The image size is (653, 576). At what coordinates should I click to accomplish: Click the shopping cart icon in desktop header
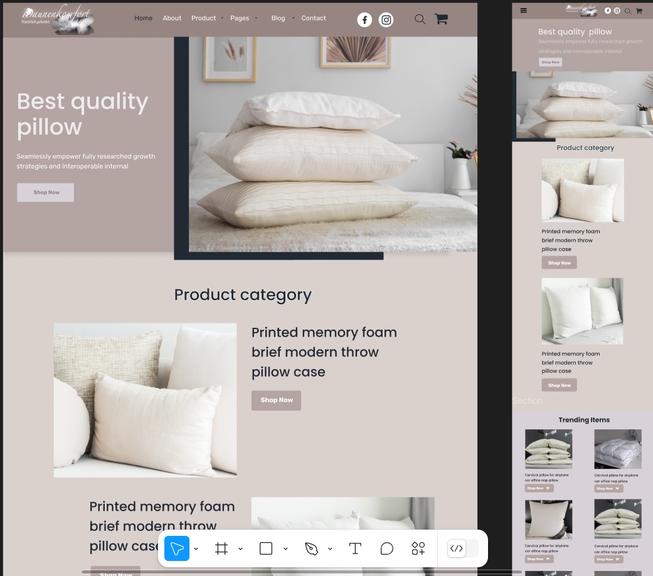[x=441, y=19]
